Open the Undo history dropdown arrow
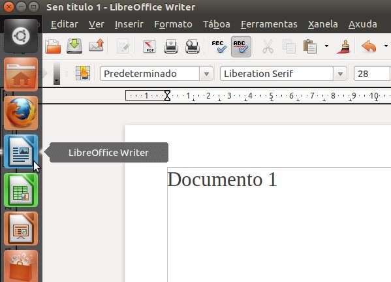 [386, 46]
